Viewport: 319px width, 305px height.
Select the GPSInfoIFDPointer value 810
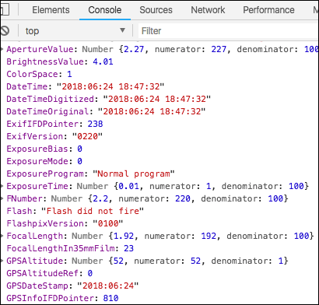pyautogui.click(x=110, y=298)
